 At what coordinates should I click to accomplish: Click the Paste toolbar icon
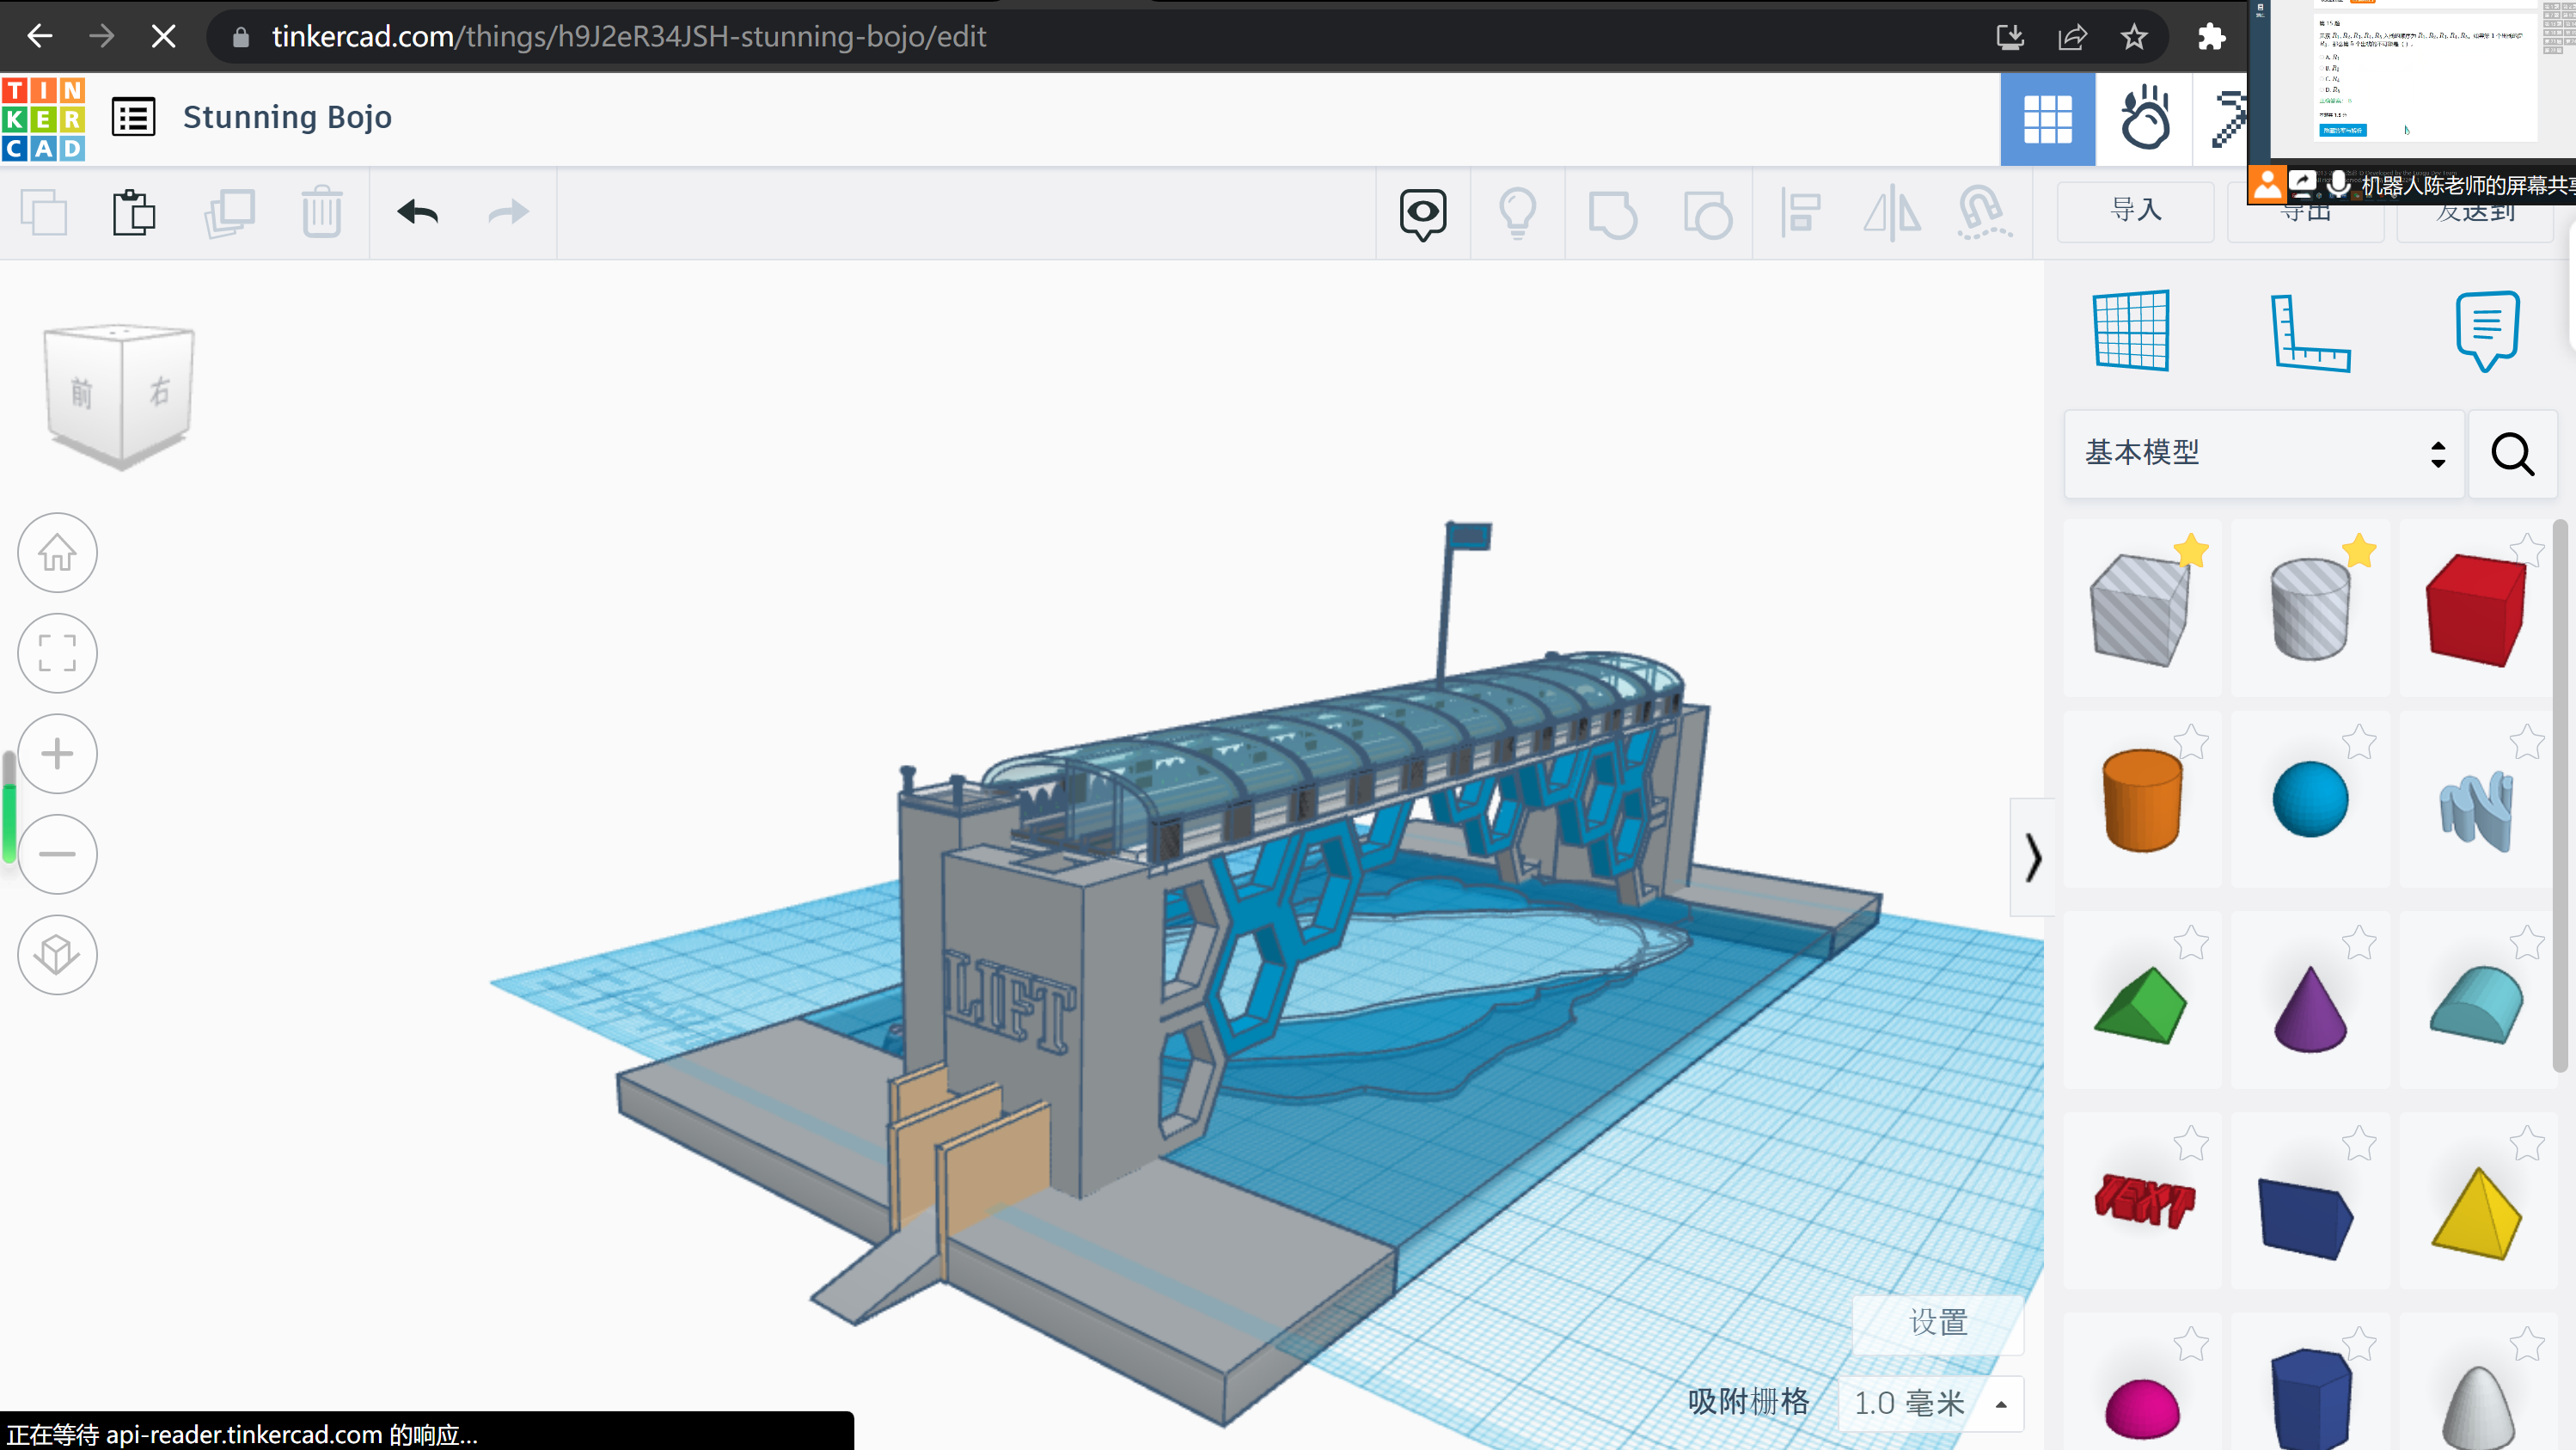(134, 213)
